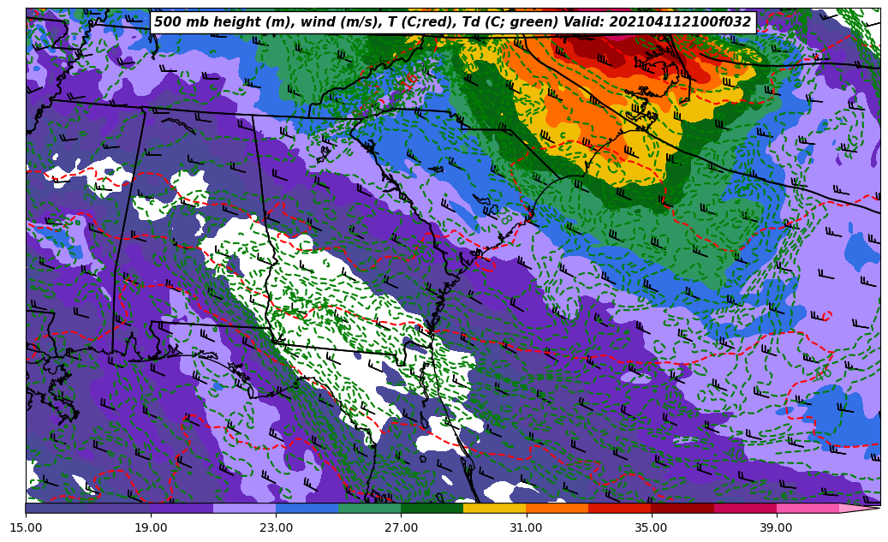Click the 27.00 colorbar tick label

pyautogui.click(x=401, y=527)
